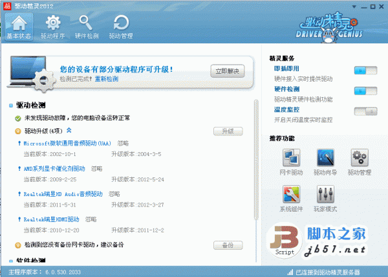Click the 硬件检测 label under 精灵服务

(286, 89)
